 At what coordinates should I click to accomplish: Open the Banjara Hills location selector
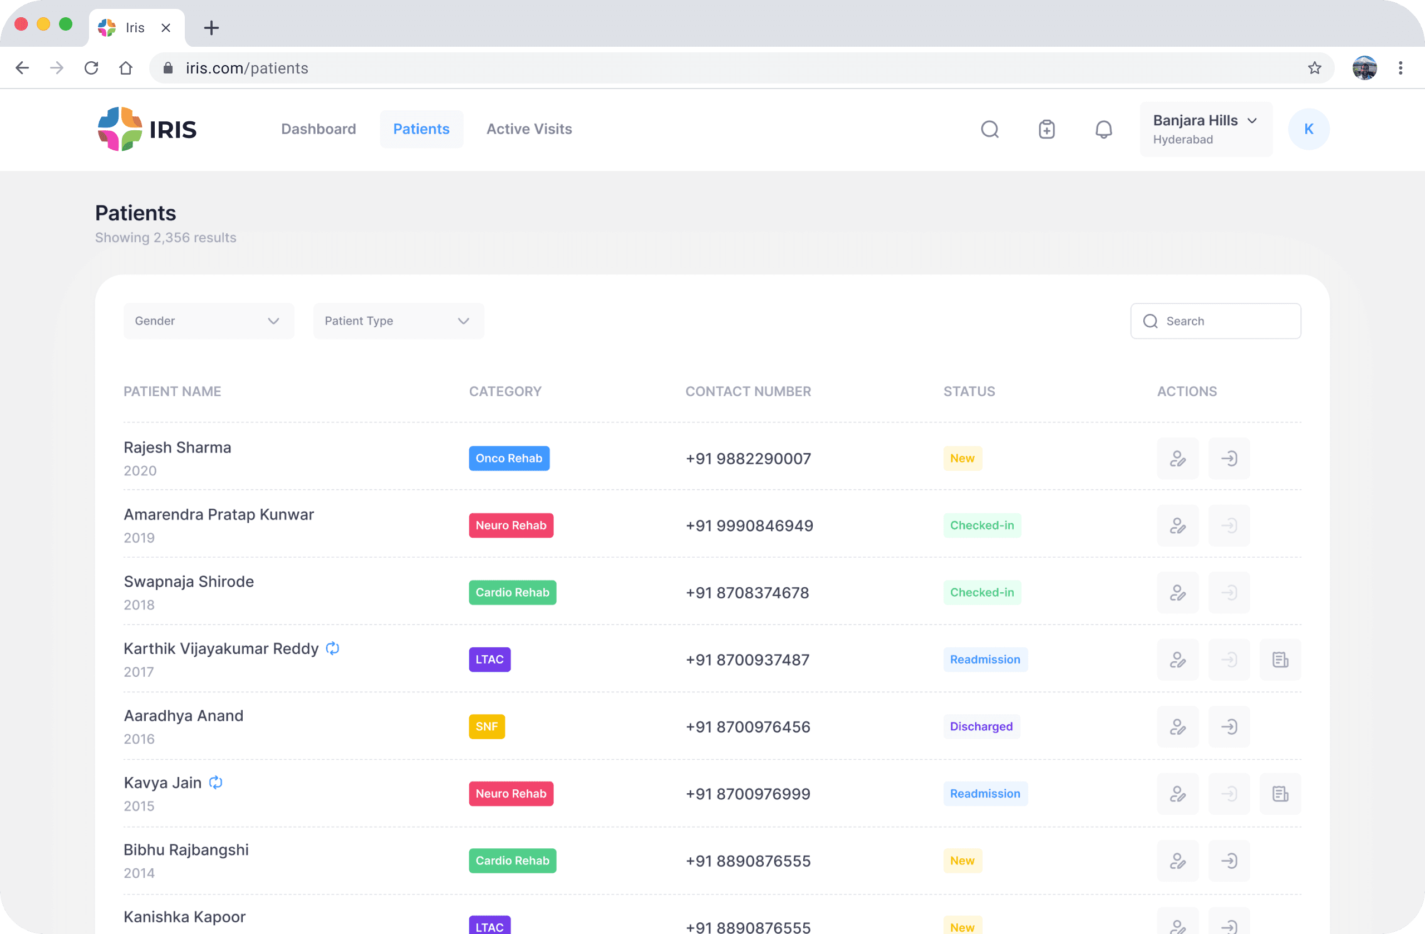pos(1205,129)
